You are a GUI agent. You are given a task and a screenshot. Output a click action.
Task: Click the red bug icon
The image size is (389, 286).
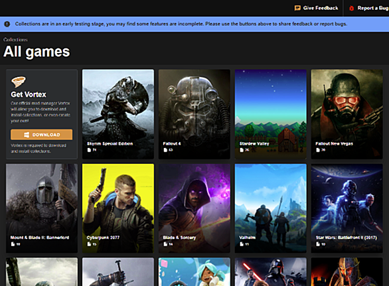(x=351, y=8)
